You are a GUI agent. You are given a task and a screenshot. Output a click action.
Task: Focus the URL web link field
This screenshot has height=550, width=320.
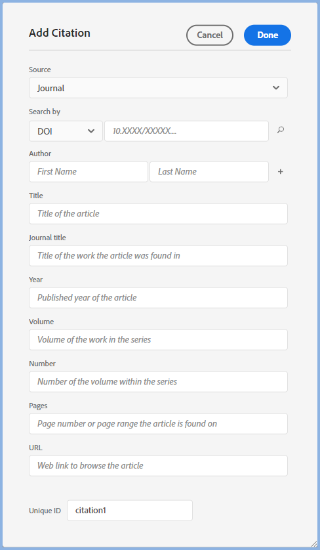tap(159, 466)
